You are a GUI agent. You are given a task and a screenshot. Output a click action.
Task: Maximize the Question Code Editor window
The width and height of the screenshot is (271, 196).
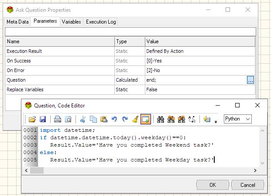click(237, 105)
